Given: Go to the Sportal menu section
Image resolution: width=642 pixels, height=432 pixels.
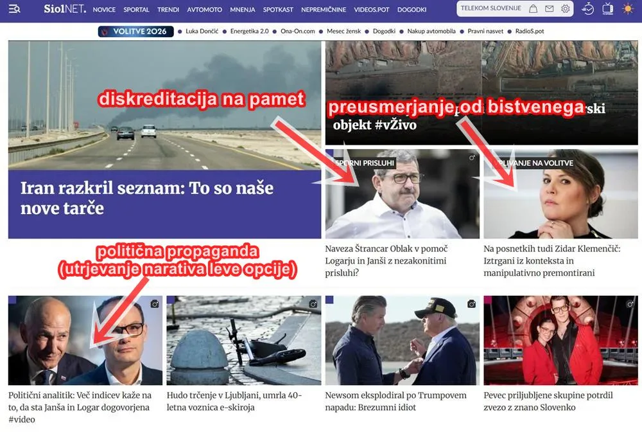Looking at the screenshot, I should click(x=136, y=10).
